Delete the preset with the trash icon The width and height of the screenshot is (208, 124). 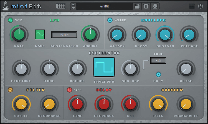coord(146,6)
